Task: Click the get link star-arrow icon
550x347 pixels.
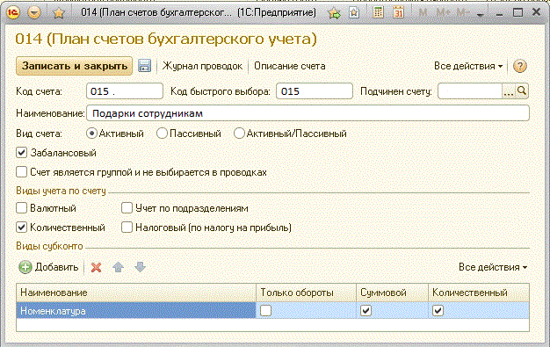Action: pos(334,13)
